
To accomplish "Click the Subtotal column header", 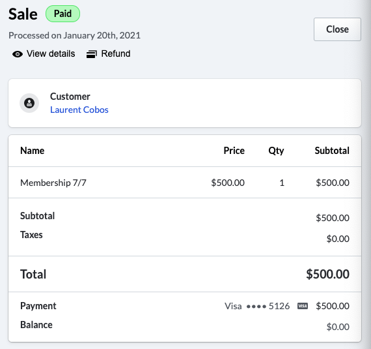I will 332,151.
